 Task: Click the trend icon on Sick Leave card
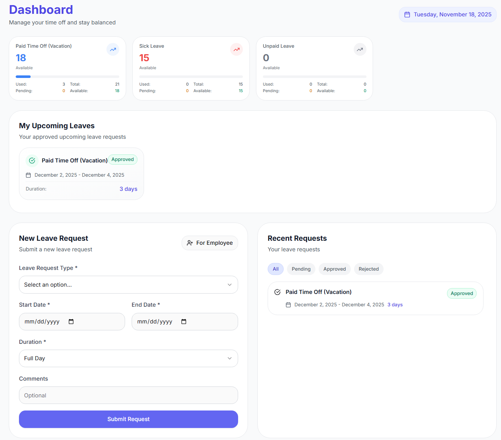coord(236,49)
